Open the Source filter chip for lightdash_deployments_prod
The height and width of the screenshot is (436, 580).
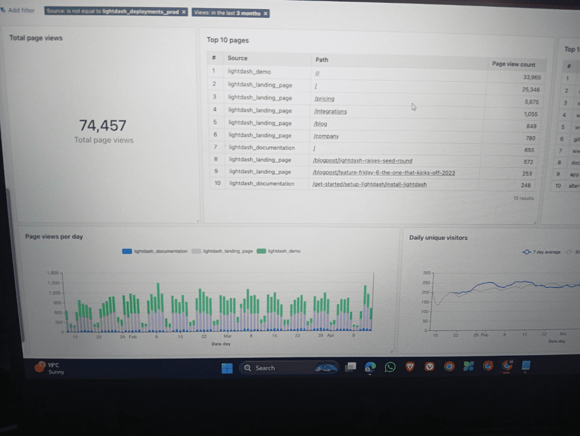[x=112, y=12]
